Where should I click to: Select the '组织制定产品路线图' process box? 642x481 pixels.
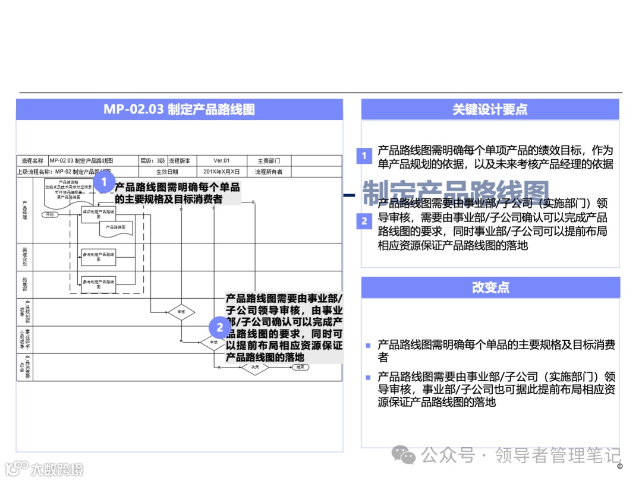pyautogui.click(x=98, y=214)
